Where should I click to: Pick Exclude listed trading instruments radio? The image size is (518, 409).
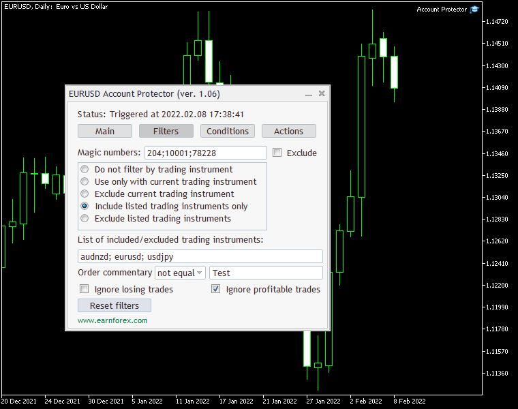tap(85, 218)
